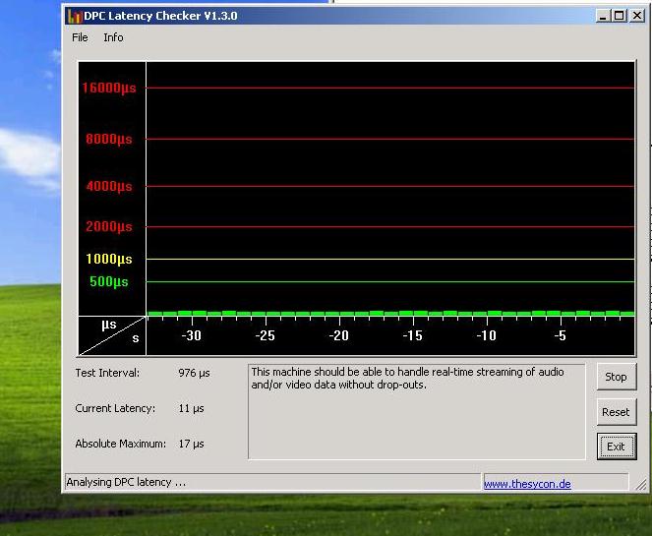Maximize the DPC Latency Checker window
The height and width of the screenshot is (536, 652).
[620, 16]
